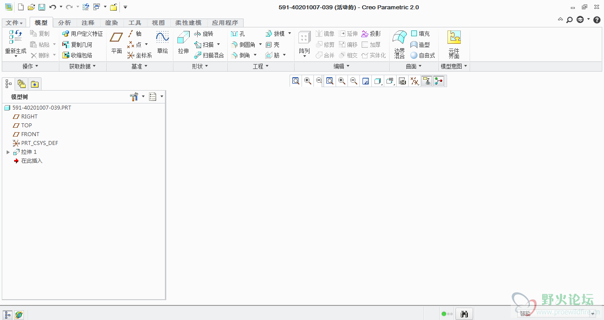
Task: Start the 草绘 (sketch) tool
Action: pos(162,43)
